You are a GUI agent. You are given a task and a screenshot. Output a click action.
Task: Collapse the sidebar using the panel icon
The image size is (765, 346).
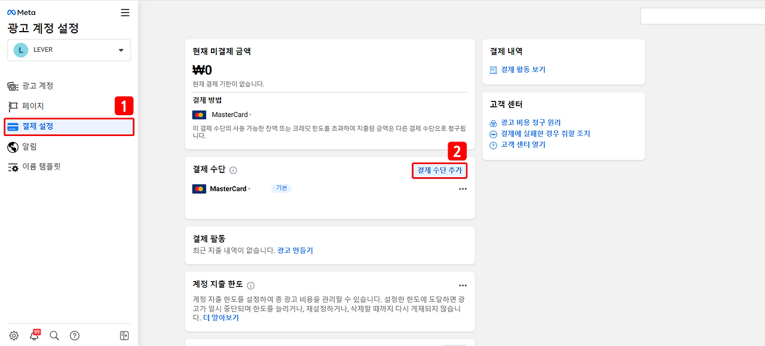124,335
